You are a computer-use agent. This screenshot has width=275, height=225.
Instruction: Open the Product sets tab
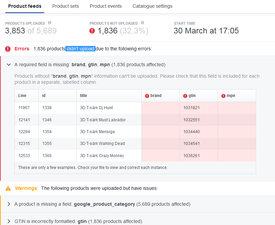[x=65, y=6]
